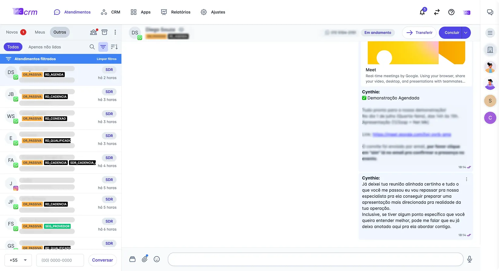Select the Todas filter pill
Screen dimensions: 499x271
(x=13, y=47)
